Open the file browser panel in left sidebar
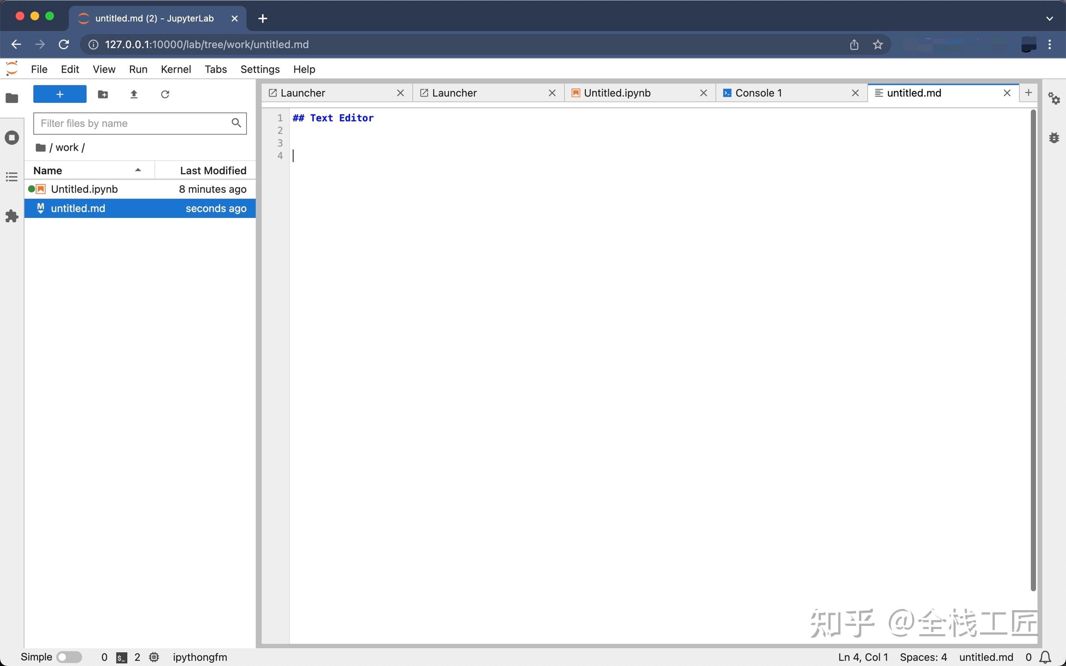The height and width of the screenshot is (666, 1066). coord(12,98)
